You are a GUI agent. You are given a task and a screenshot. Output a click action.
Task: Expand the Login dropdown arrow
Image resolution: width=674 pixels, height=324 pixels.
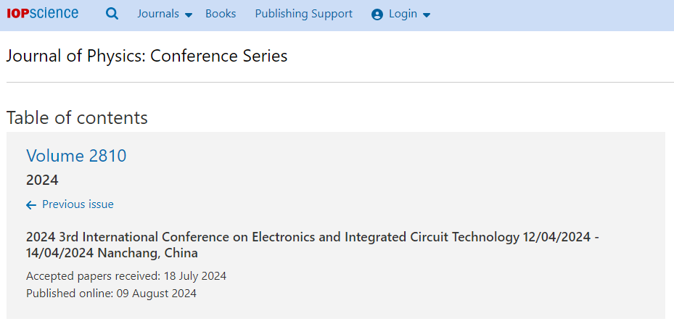427,15
